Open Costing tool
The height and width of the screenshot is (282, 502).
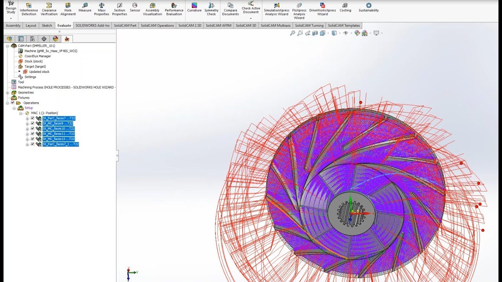345,7
